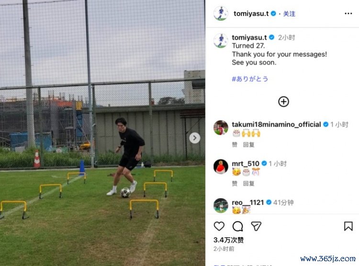
Task: Like mrt_510's comment via 赞
Action: (235, 184)
